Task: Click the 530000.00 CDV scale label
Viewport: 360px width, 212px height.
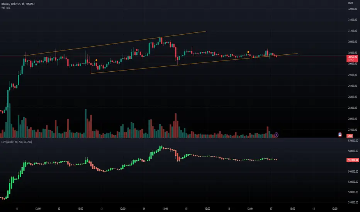Action: pyautogui.click(x=353, y=182)
